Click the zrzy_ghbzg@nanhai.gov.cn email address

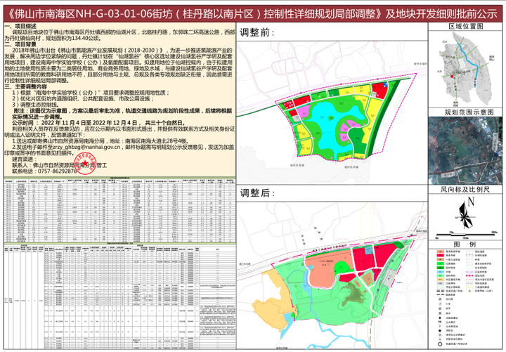tap(86, 147)
